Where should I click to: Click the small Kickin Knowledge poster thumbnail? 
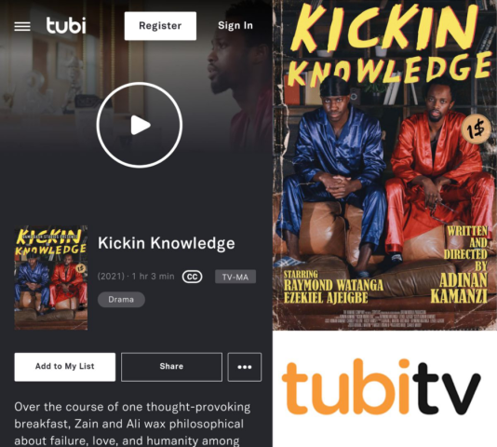pos(51,278)
